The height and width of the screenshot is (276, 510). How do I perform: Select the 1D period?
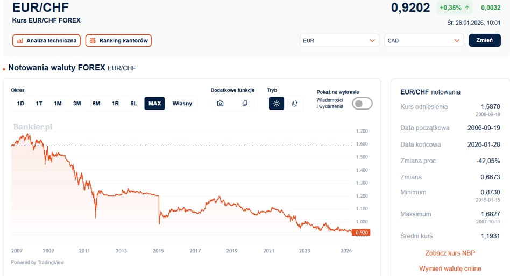[x=20, y=104]
